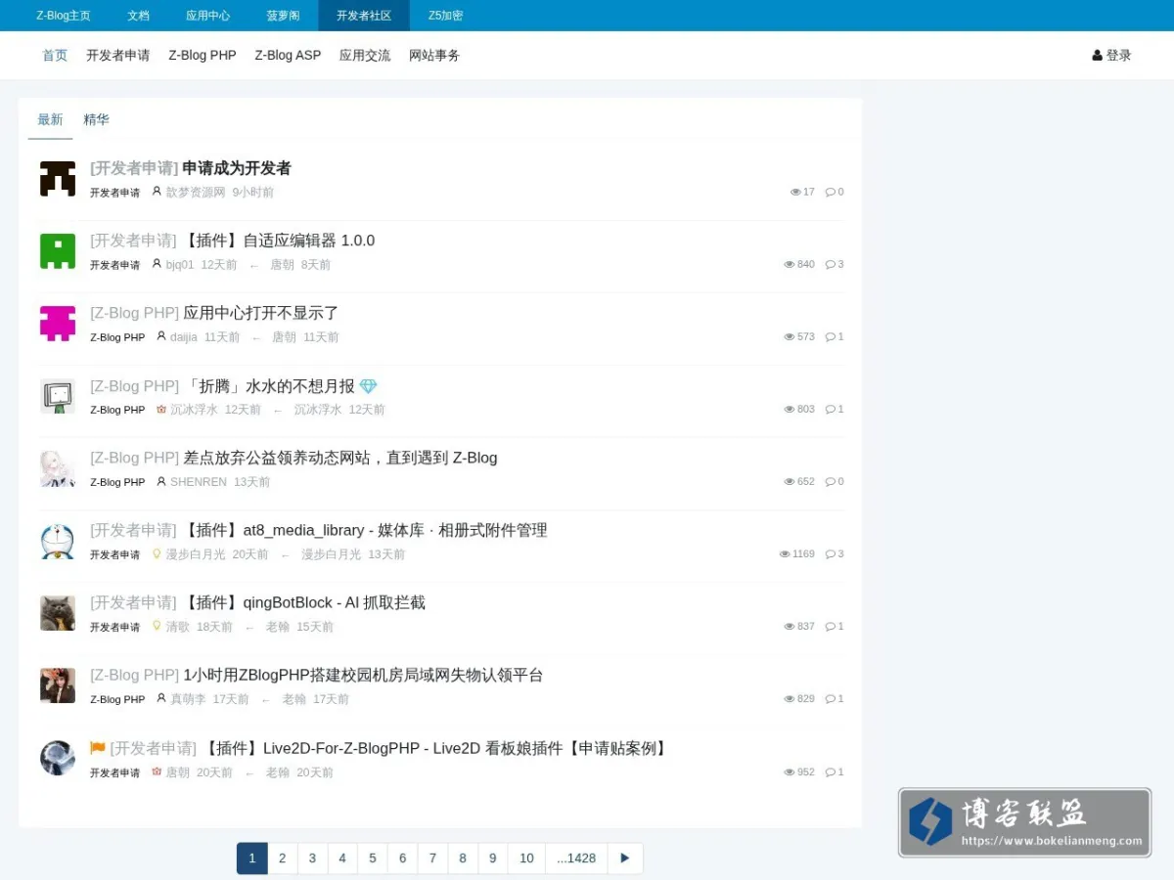Viewport: 1174px width, 880px height.
Task: Go to 首页 navigation link
Action: pos(55,56)
